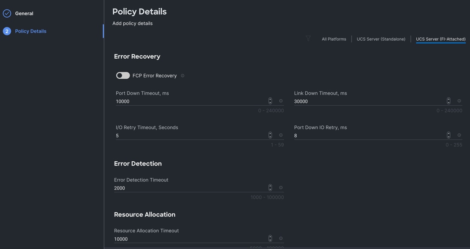
Task: Click Port Down IO Retry stepper
Action: click(449, 135)
